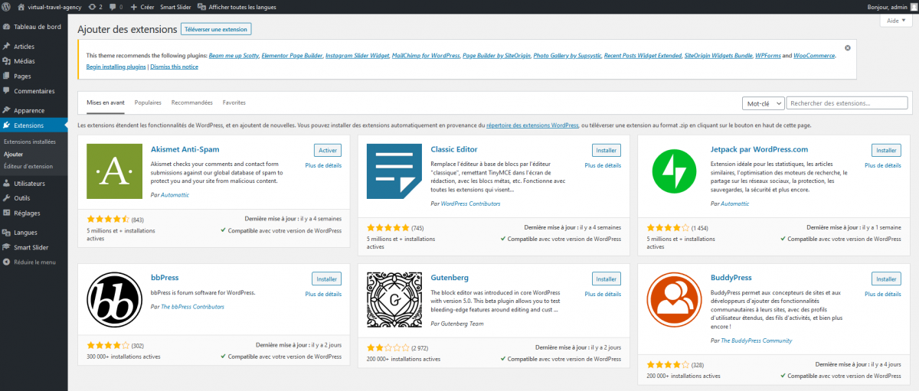Switch to the Favorites tab
The width and height of the screenshot is (919, 391).
(234, 103)
